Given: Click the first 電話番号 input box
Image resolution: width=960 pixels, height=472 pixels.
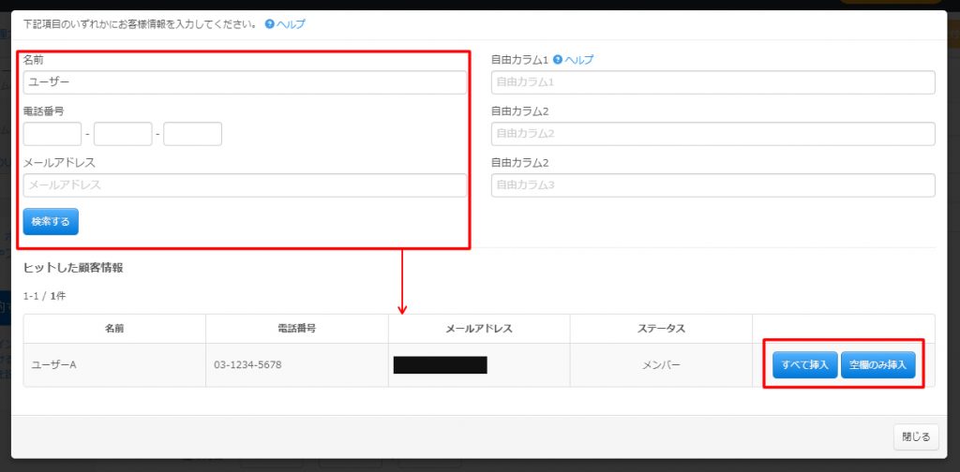Looking at the screenshot, I should click(52, 134).
